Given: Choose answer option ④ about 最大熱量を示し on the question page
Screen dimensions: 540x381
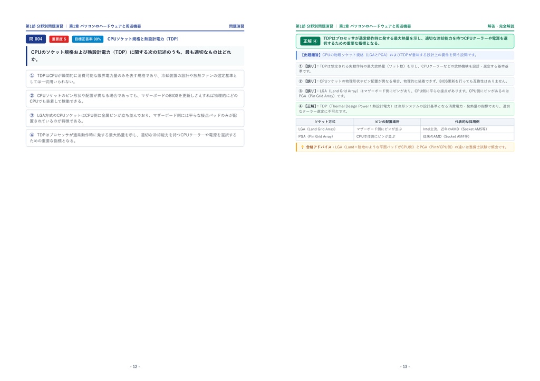Looking at the screenshot, I should click(x=135, y=138).
